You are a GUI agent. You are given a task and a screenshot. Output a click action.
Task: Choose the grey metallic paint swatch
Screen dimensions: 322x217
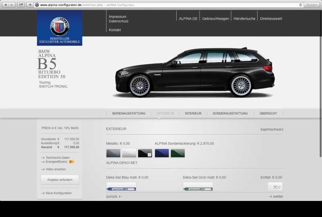(113, 153)
